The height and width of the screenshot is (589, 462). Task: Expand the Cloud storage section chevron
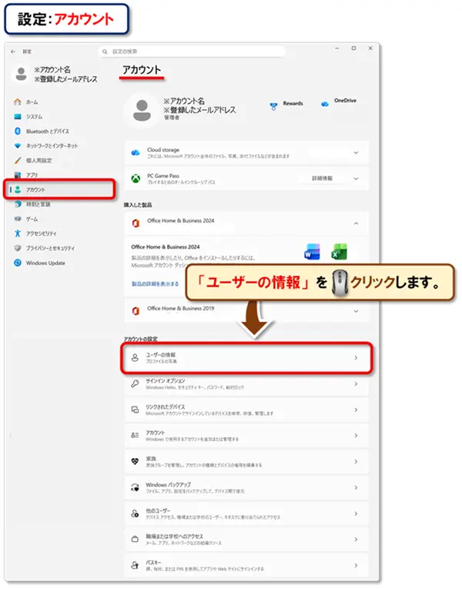point(356,153)
